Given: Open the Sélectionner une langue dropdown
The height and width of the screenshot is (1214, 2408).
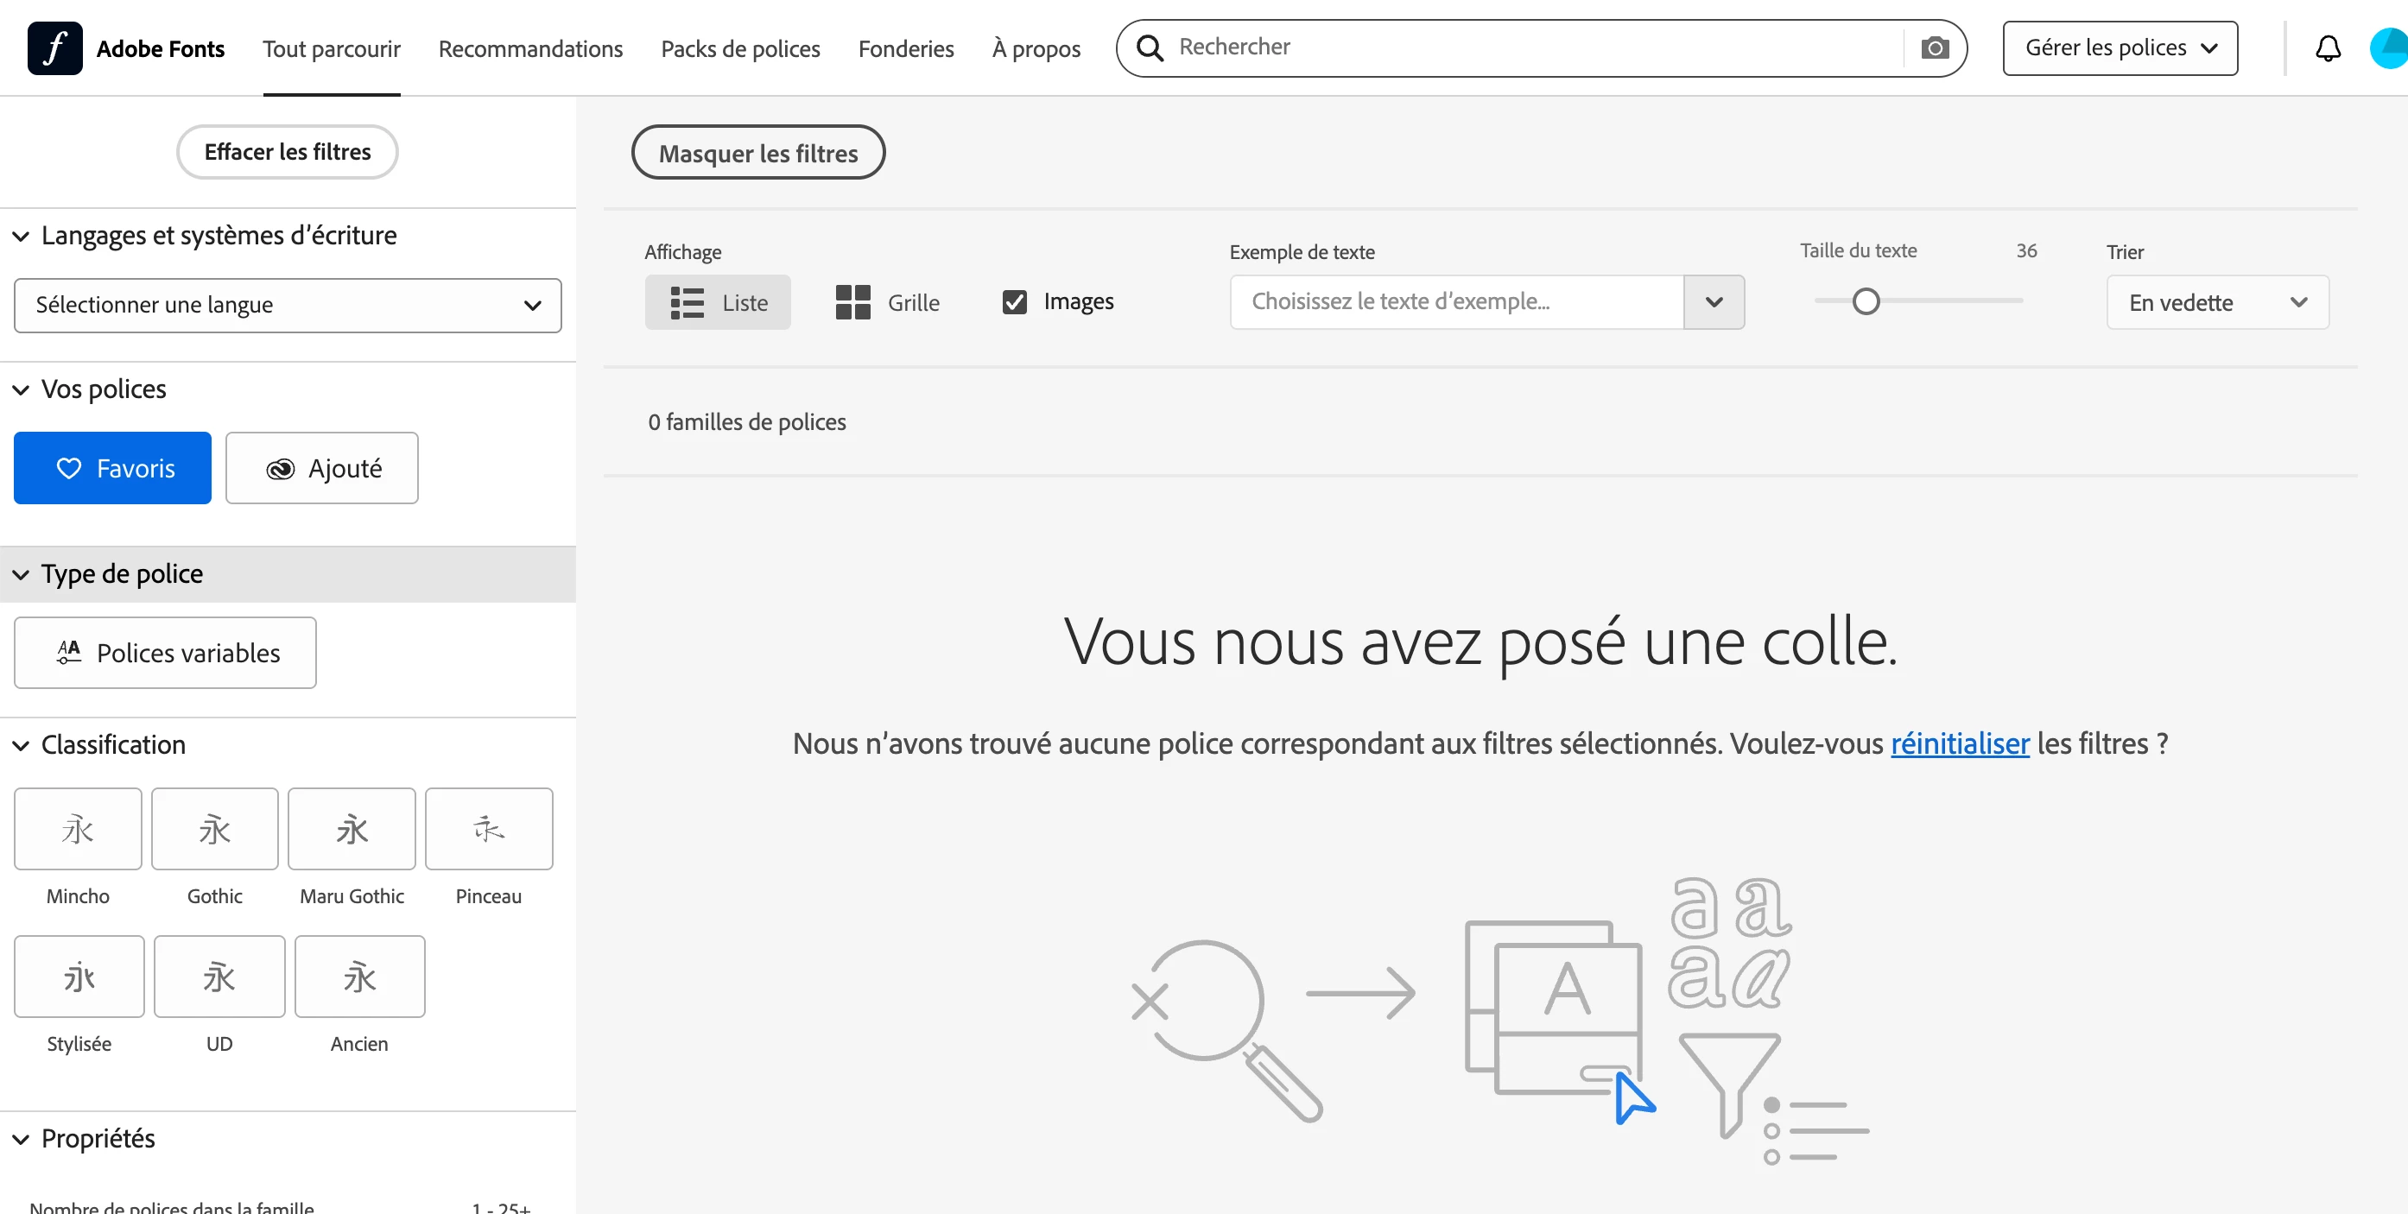Looking at the screenshot, I should click(287, 306).
